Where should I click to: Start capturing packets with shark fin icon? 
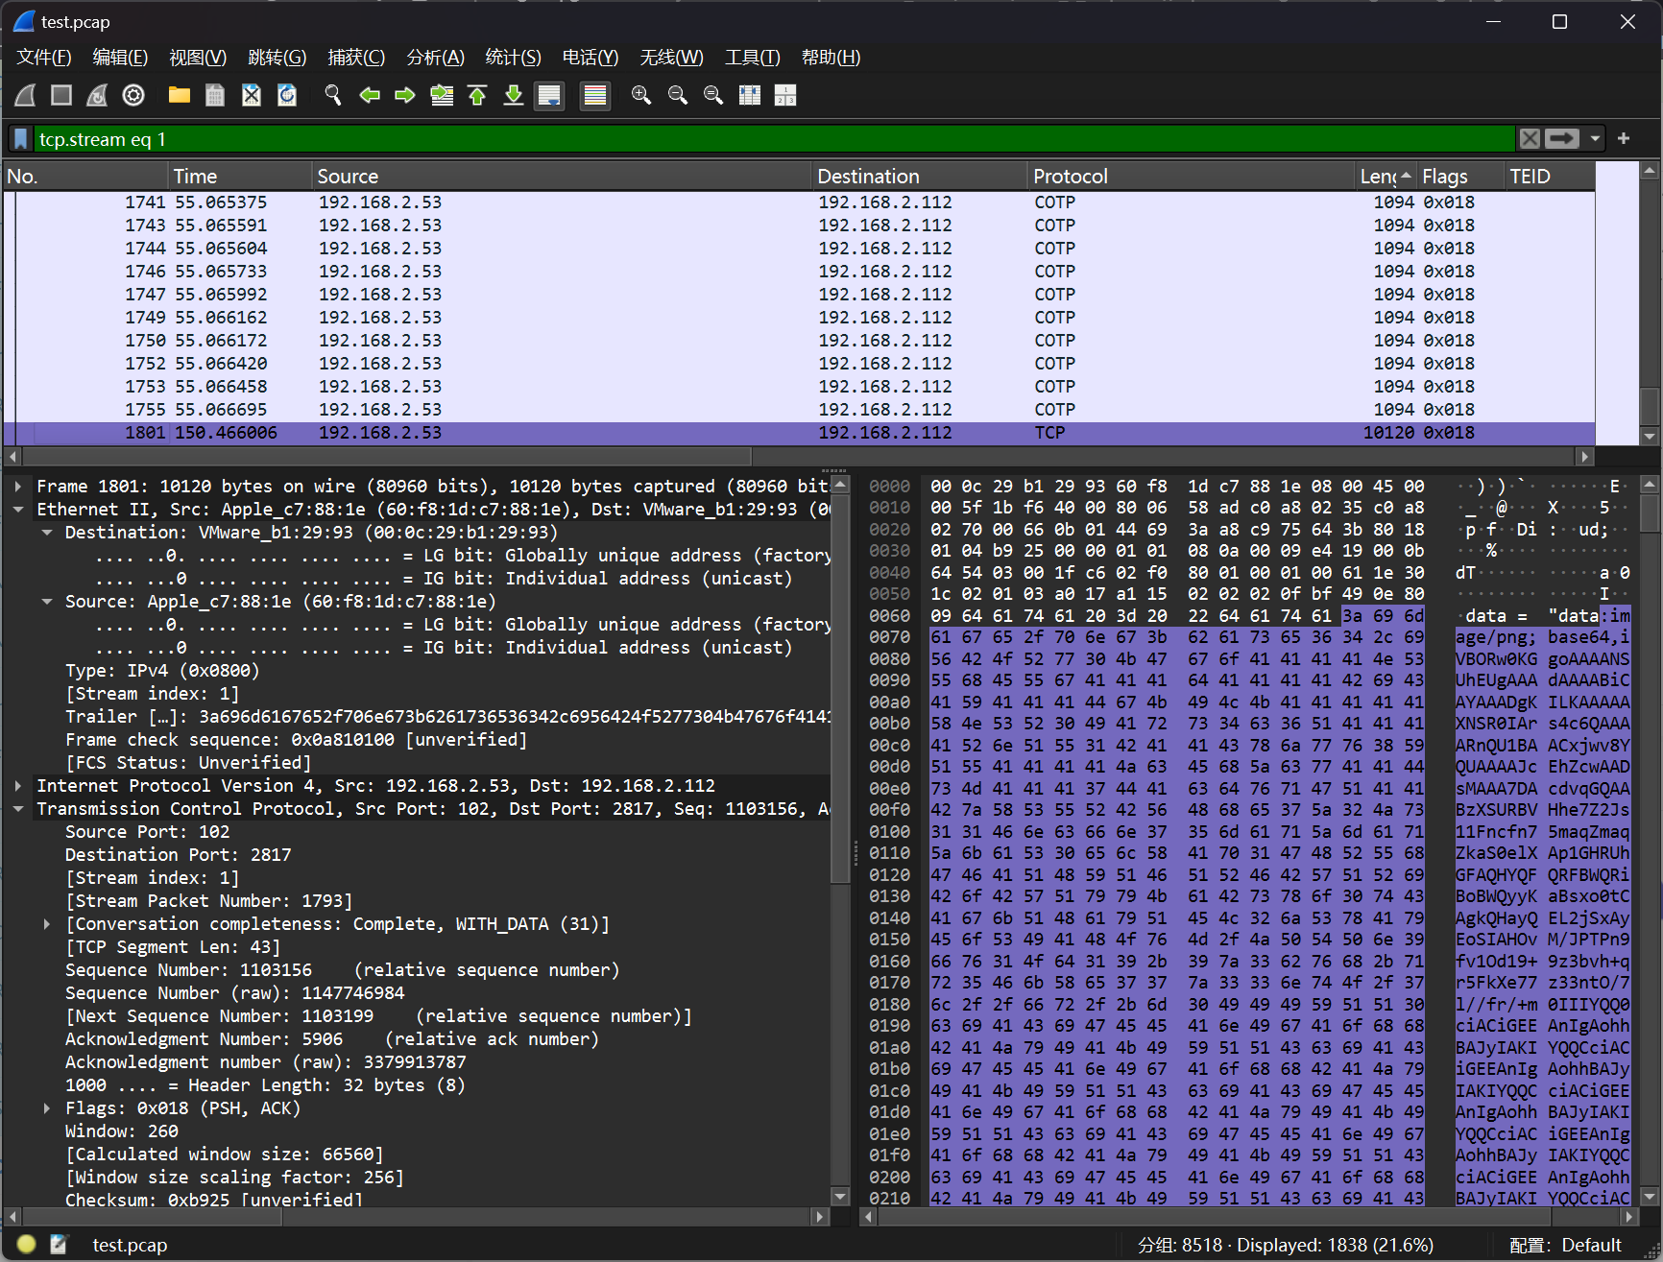click(26, 95)
